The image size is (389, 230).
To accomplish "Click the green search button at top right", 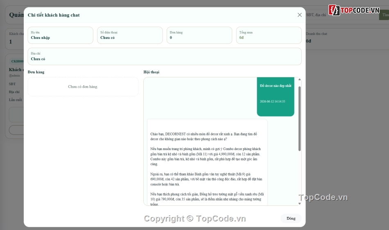I will 384,15.
